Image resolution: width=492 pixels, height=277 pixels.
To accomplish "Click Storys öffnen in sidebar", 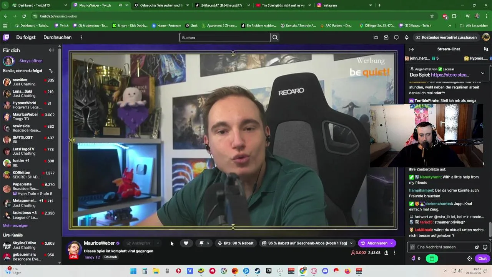I will click(31, 61).
